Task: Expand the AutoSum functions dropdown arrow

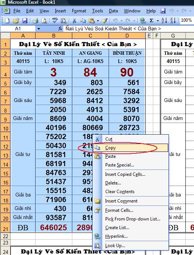Action: point(158,21)
